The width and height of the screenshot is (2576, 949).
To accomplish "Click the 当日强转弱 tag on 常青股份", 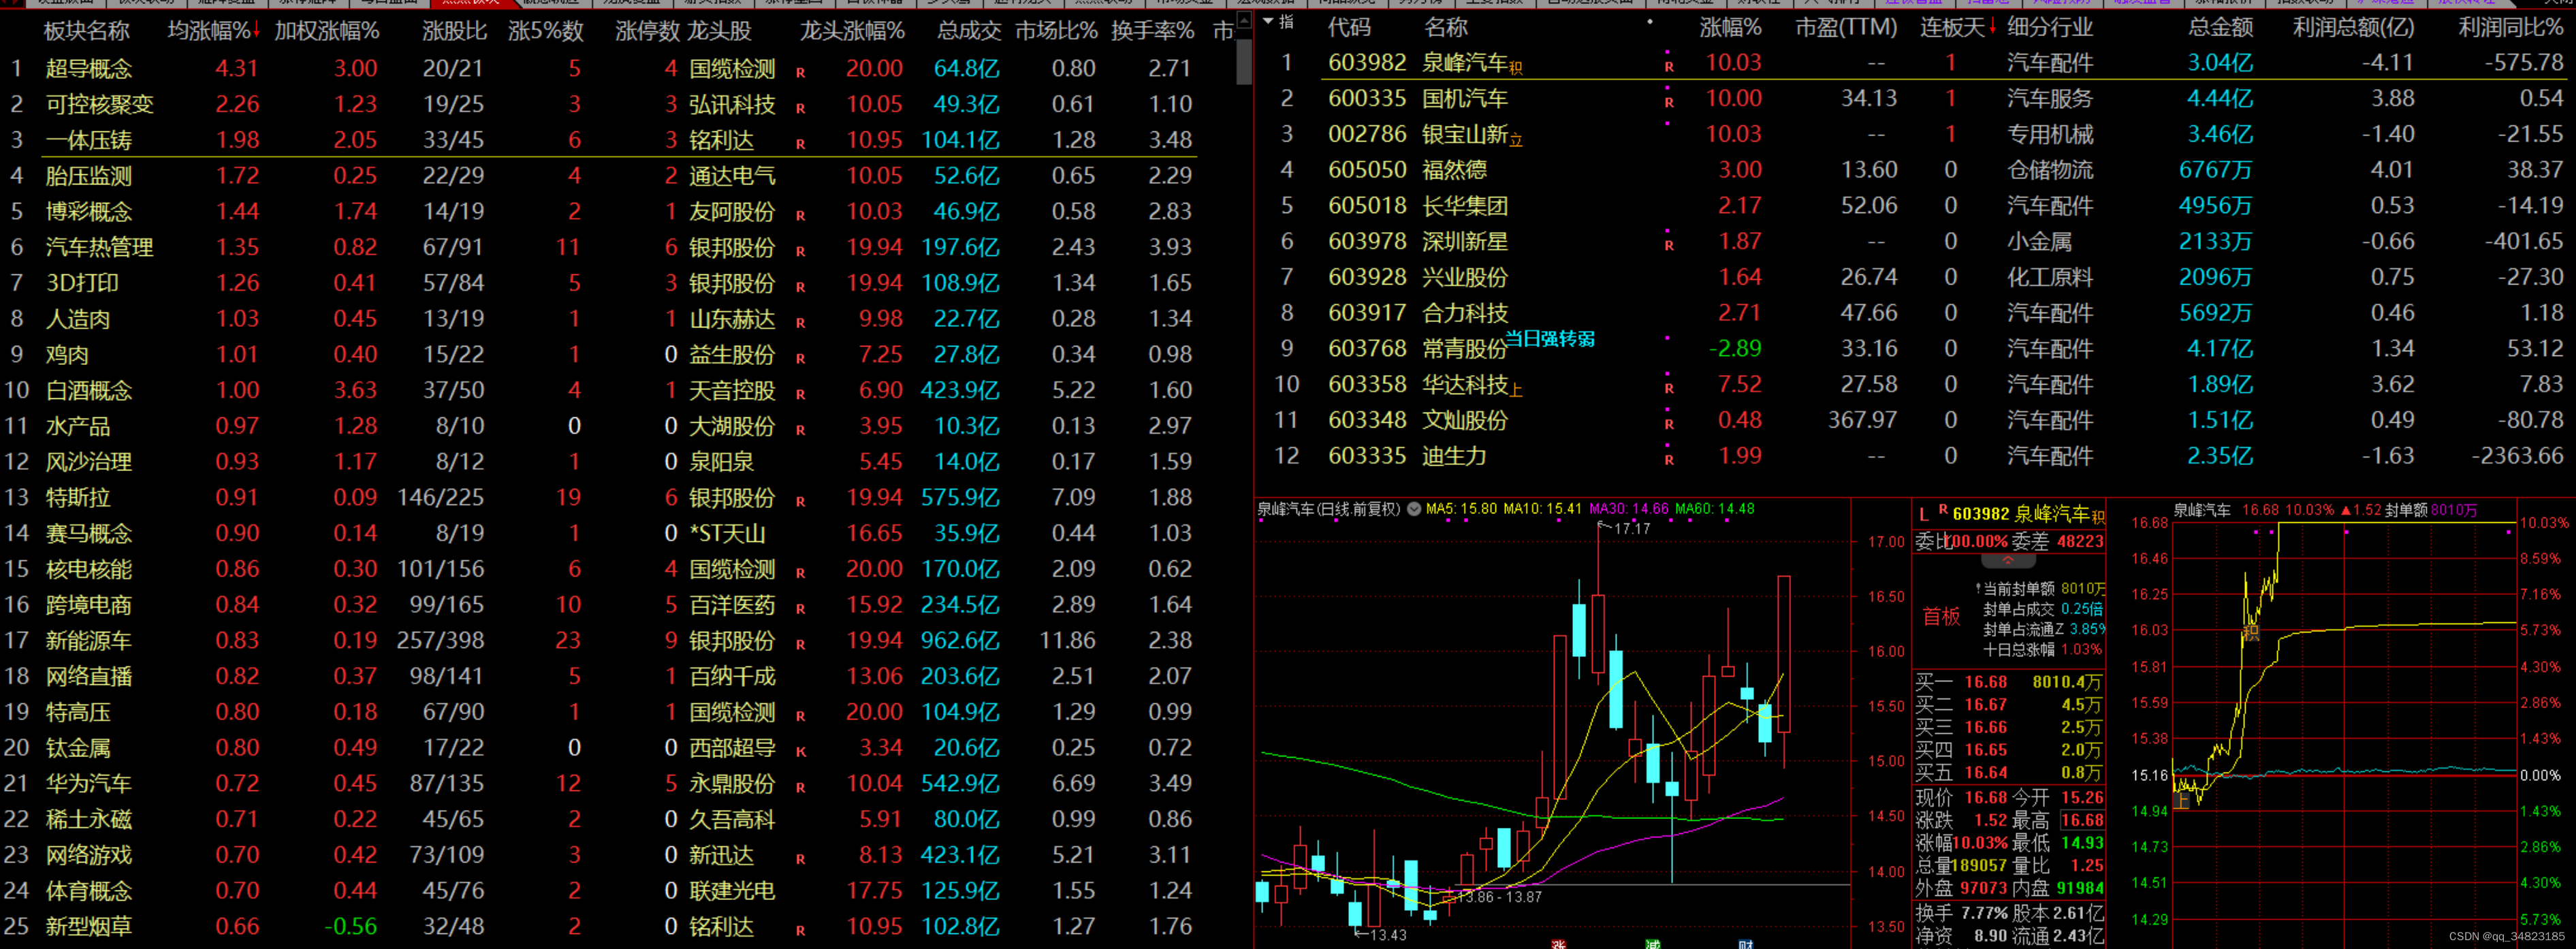I will 1549,339.
